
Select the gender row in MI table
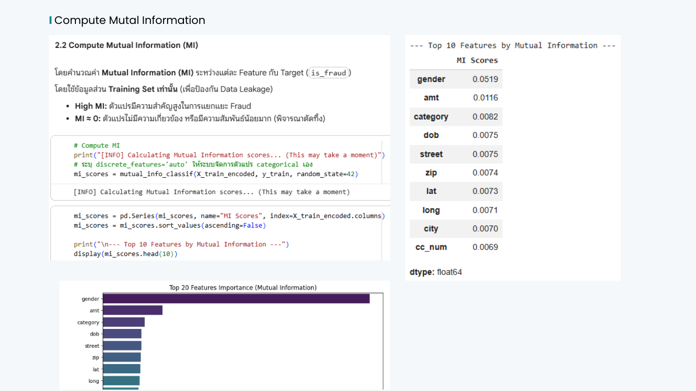[456, 79]
